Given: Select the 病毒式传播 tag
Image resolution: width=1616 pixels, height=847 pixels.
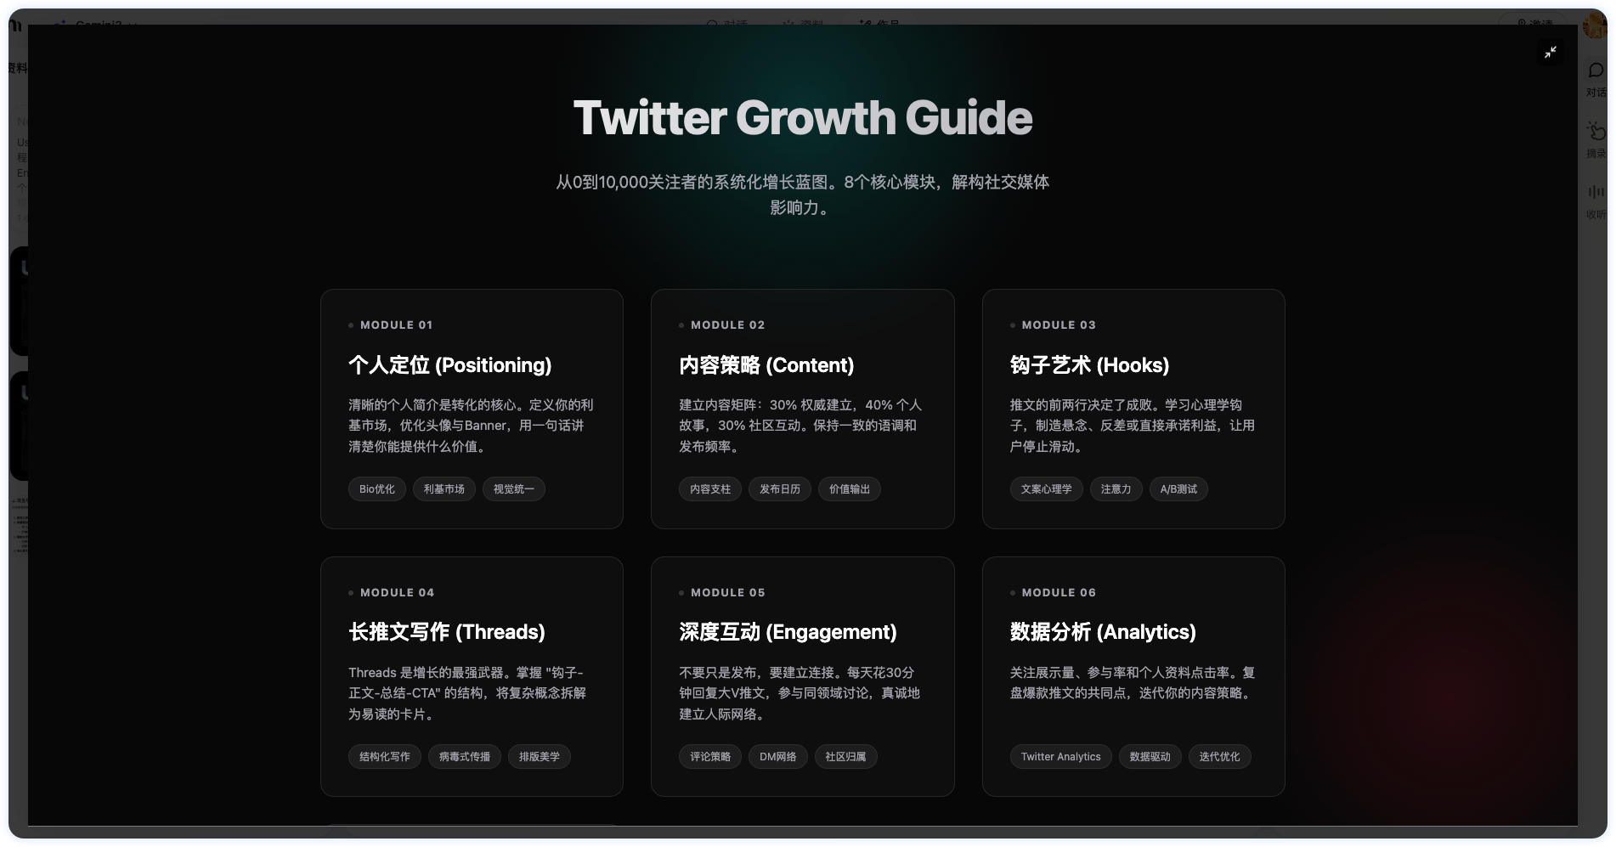Looking at the screenshot, I should [x=465, y=757].
